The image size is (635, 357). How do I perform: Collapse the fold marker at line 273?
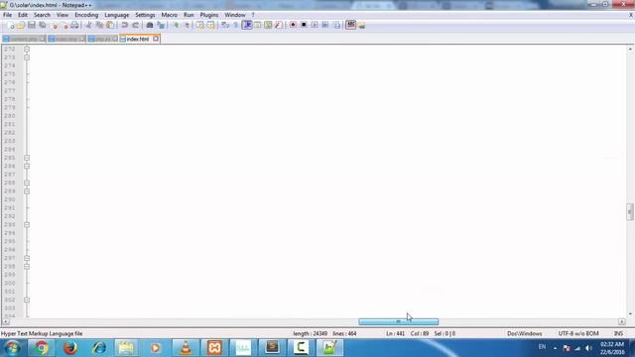coord(27,58)
